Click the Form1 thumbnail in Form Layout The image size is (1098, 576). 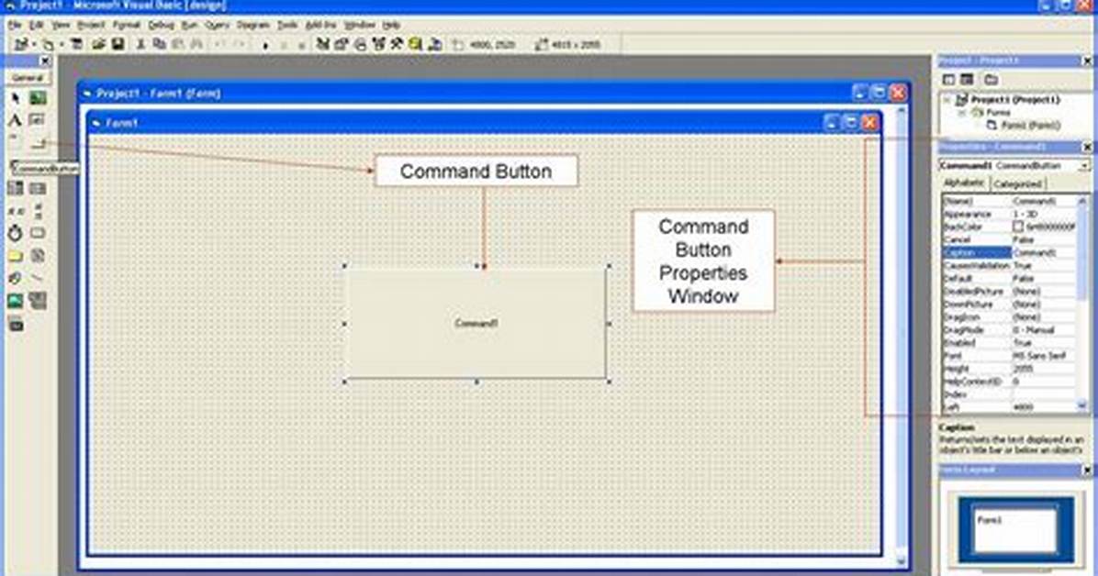(x=1014, y=528)
